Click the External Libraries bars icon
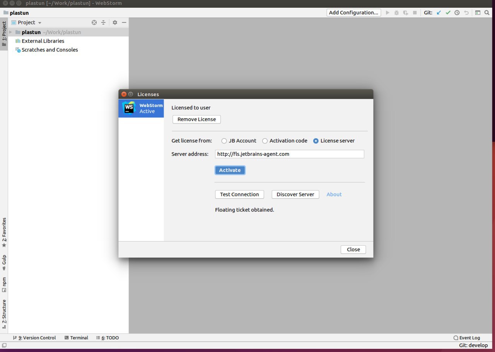Image resolution: width=495 pixels, height=352 pixels. click(18, 41)
